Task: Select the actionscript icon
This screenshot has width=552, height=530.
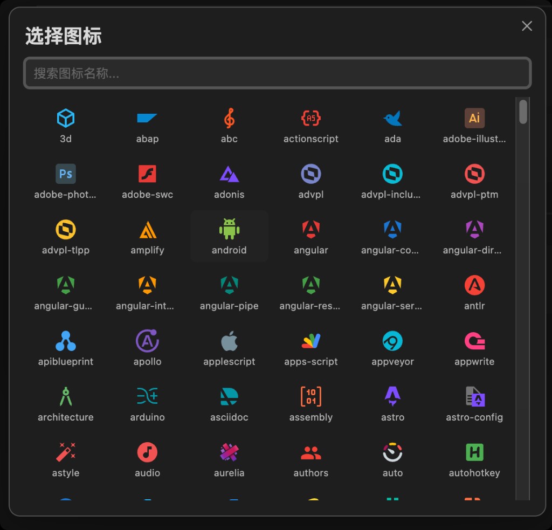Action: [311, 118]
